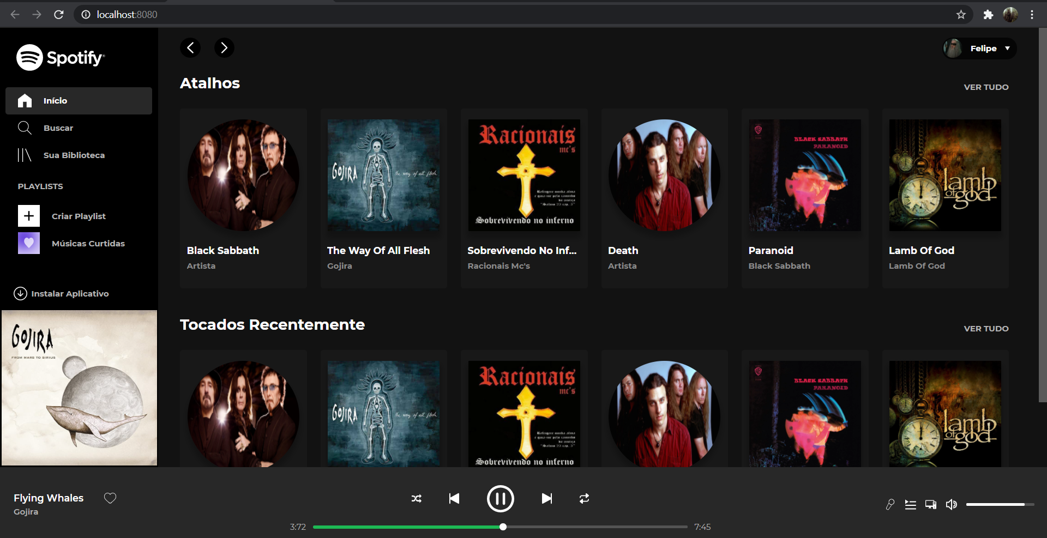This screenshot has height=538, width=1047.
Task: Bookmark this page with the star icon
Action: click(x=961, y=15)
